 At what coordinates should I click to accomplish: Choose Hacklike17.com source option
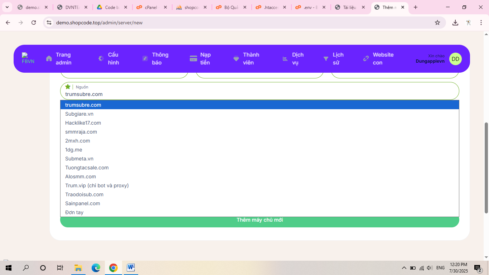pos(260,123)
